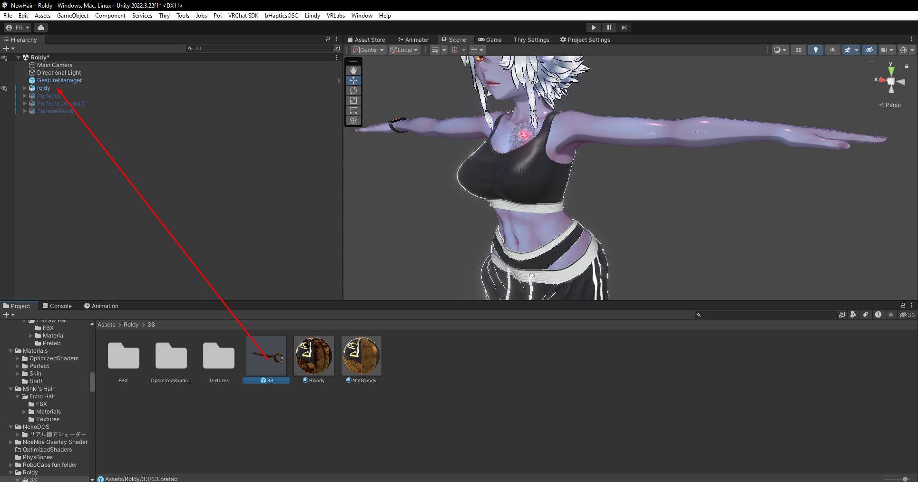
Task: Toggle scene lighting
Action: (x=816, y=50)
